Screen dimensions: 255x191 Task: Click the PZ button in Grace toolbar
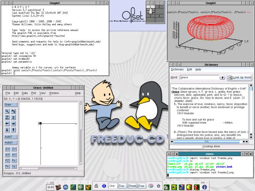tap(7, 160)
